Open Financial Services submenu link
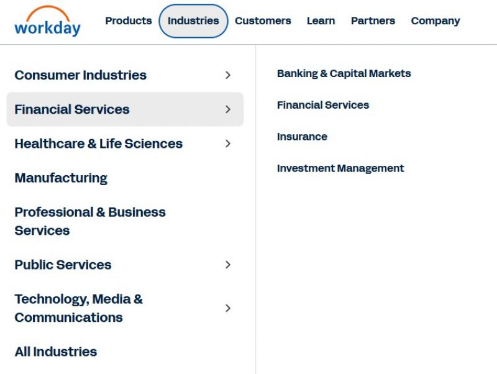 [x=323, y=105]
